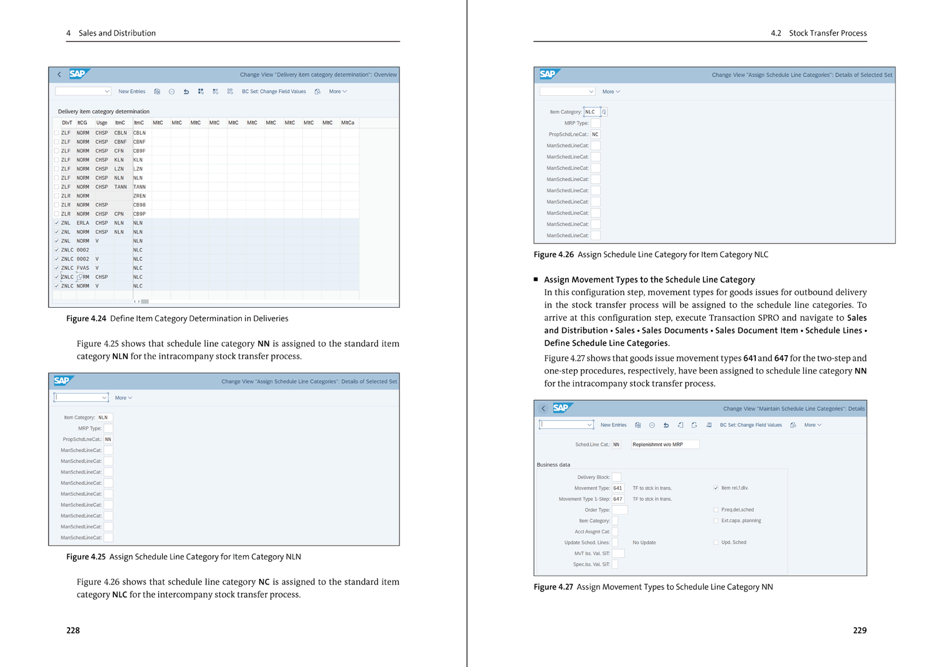Image resolution: width=934 pixels, height=667 pixels.
Task: Click BC Set: Change Field Values in Figure 4.24
Action: coord(274,92)
